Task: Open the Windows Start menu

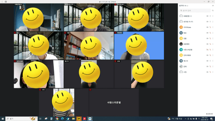Action: point(2,119)
